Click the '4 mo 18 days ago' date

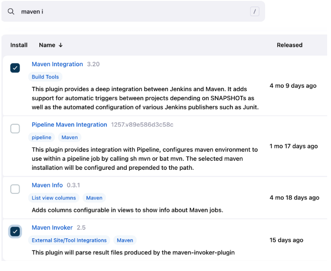click(294, 198)
